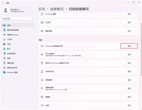Viewport: 142px width, 110px height.
Task: Click the privacy and security shield icon
Action: tap(4, 68)
